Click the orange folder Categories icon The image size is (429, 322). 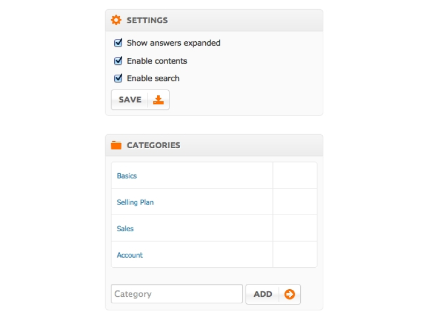(x=116, y=145)
